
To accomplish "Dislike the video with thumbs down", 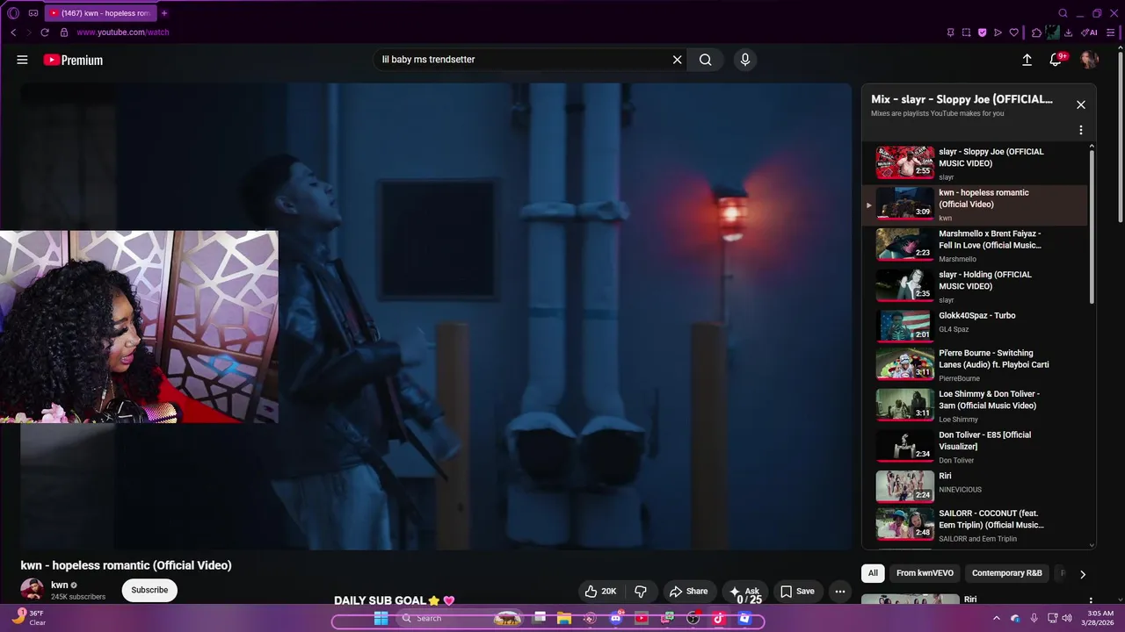I will (640, 591).
